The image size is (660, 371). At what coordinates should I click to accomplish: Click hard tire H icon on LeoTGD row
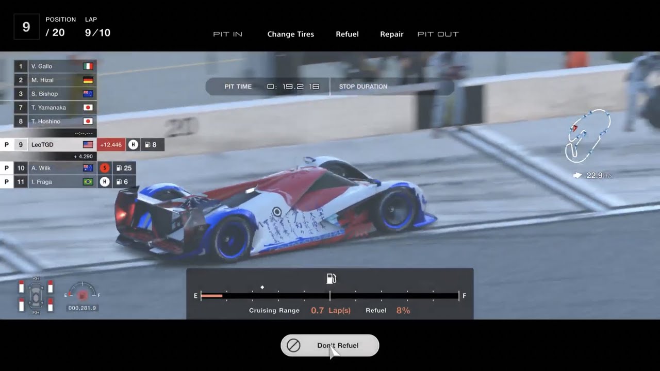tap(133, 145)
